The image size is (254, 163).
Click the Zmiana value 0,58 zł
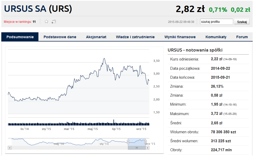pyautogui.click(x=217, y=95)
